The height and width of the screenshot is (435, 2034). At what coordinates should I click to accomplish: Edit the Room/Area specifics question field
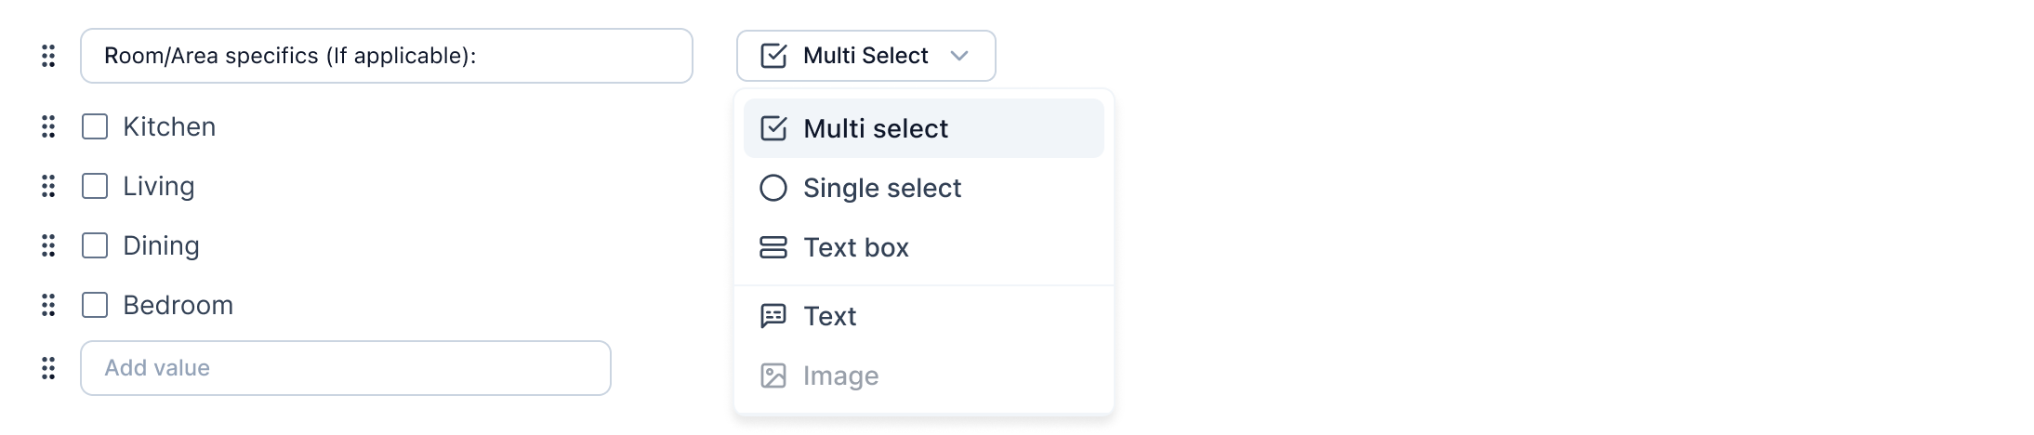pos(386,56)
